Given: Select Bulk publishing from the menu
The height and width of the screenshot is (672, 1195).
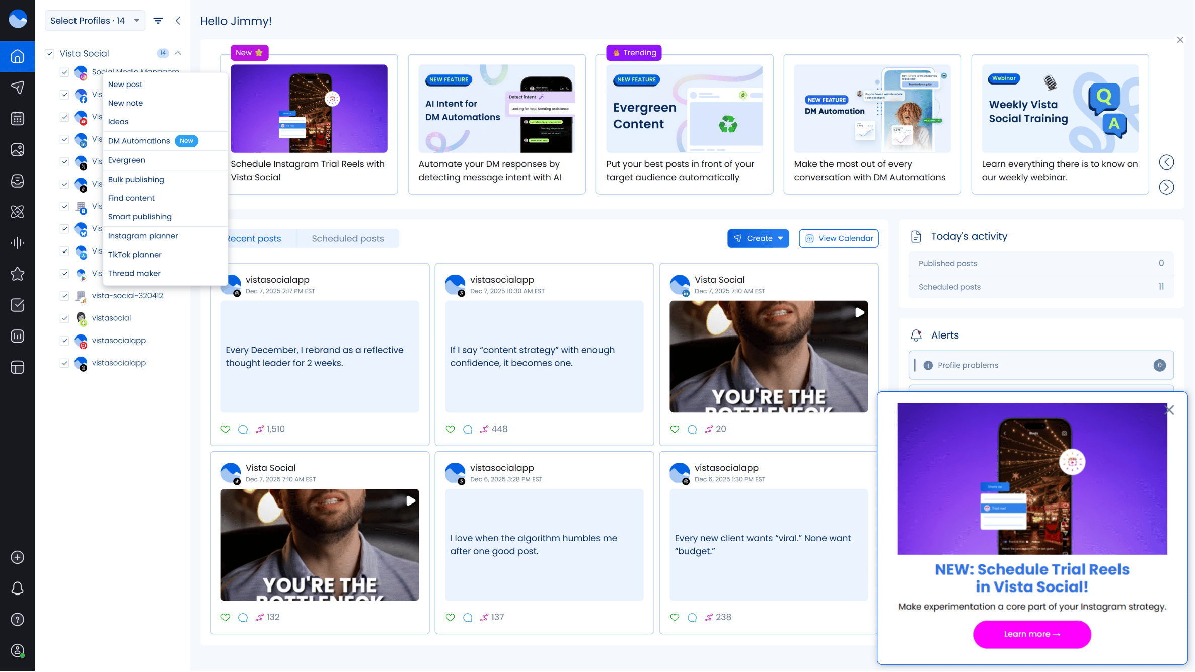Looking at the screenshot, I should click(x=136, y=180).
